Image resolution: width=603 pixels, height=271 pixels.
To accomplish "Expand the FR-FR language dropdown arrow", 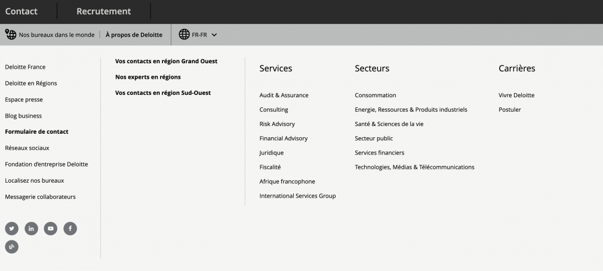I will coord(214,35).
